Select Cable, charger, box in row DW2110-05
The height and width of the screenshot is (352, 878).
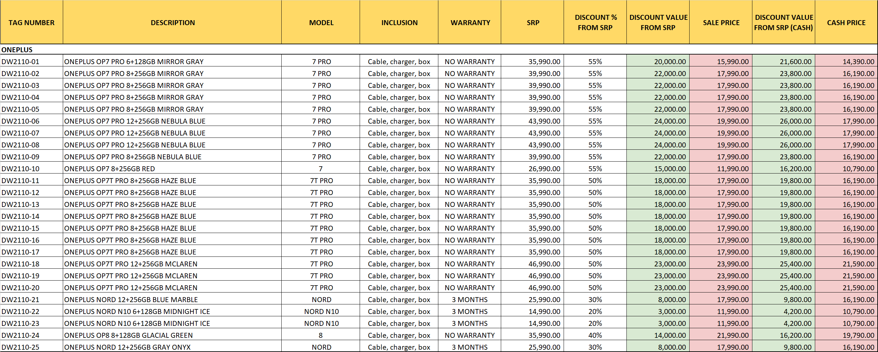coord(399,109)
